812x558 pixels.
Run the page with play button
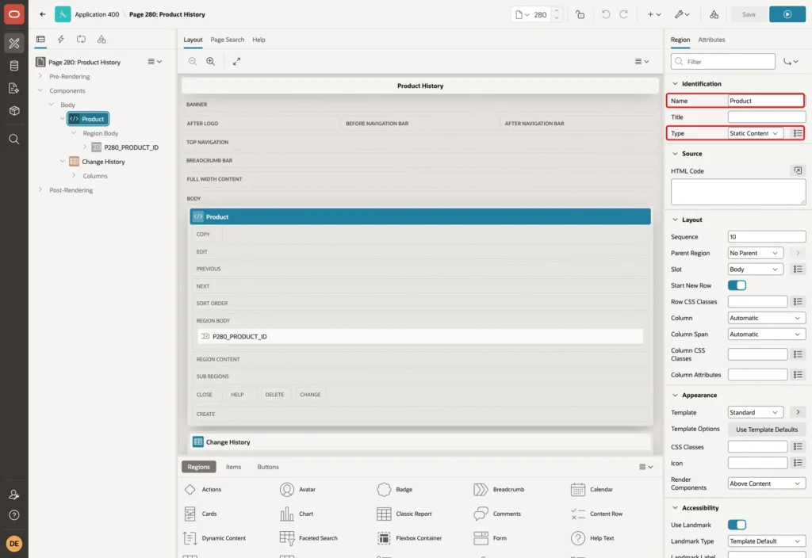tap(787, 14)
